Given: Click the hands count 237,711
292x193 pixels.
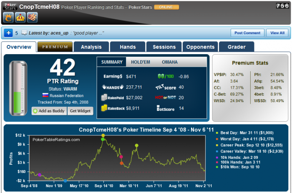Looking at the screenshot, I should (x=134, y=87).
